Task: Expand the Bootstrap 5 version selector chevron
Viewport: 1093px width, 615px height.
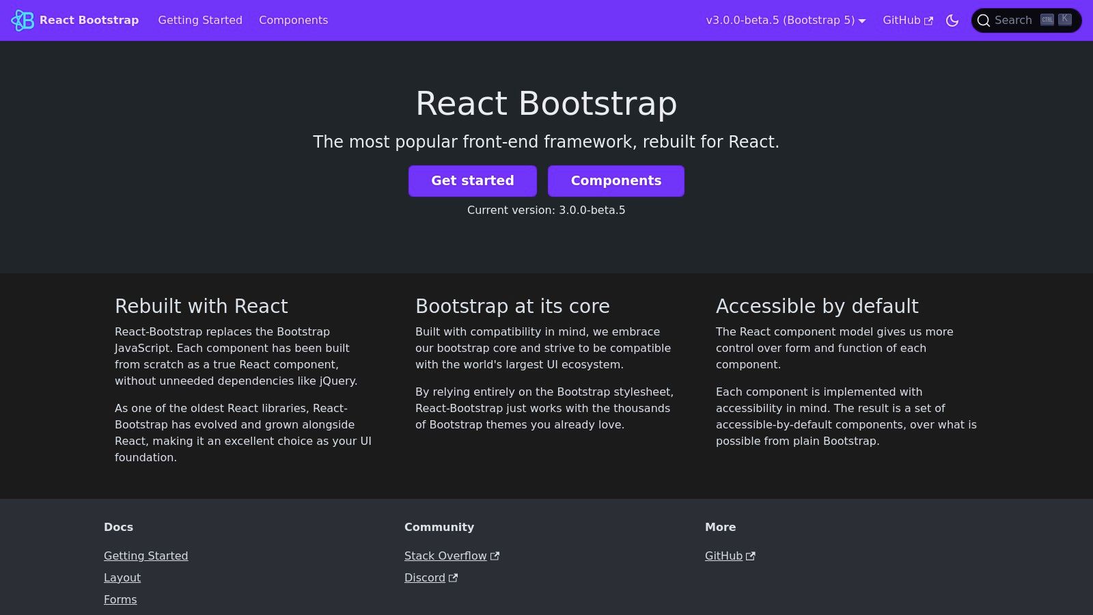Action: (x=863, y=21)
